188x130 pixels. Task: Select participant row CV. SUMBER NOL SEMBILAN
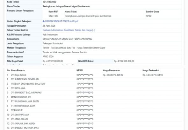click(94, 79)
